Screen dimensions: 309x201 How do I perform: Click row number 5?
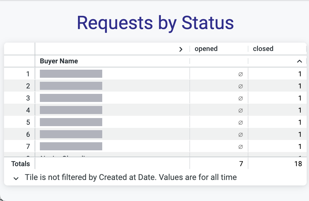[28, 122]
